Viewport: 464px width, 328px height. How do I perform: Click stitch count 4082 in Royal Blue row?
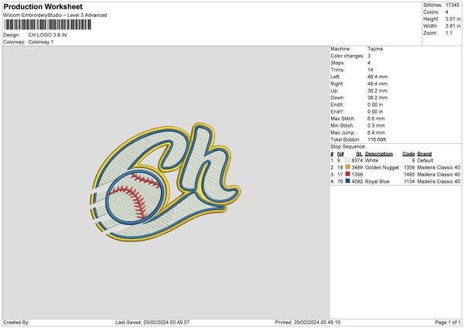(357, 182)
